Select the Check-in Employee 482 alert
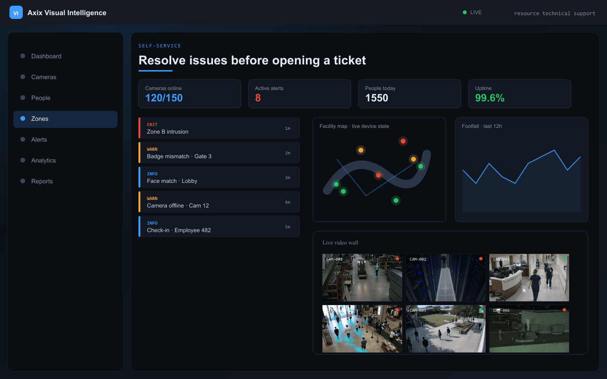The height and width of the screenshot is (379, 607). pos(219,226)
